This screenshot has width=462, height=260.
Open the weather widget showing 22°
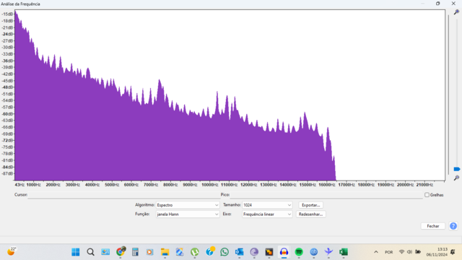coord(12,252)
